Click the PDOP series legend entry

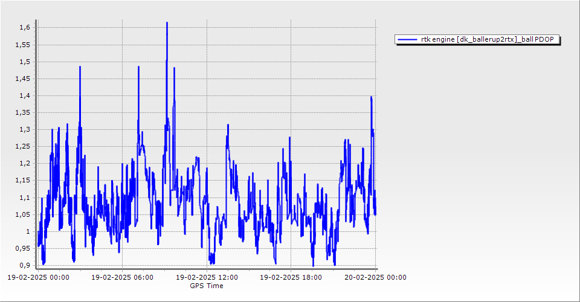point(477,39)
